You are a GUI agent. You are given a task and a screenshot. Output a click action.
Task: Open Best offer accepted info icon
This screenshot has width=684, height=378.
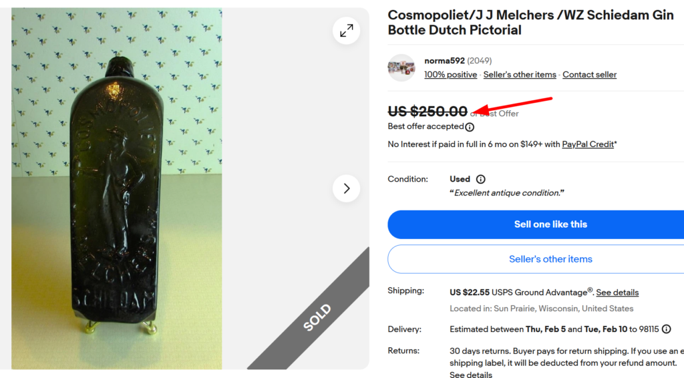(x=470, y=127)
